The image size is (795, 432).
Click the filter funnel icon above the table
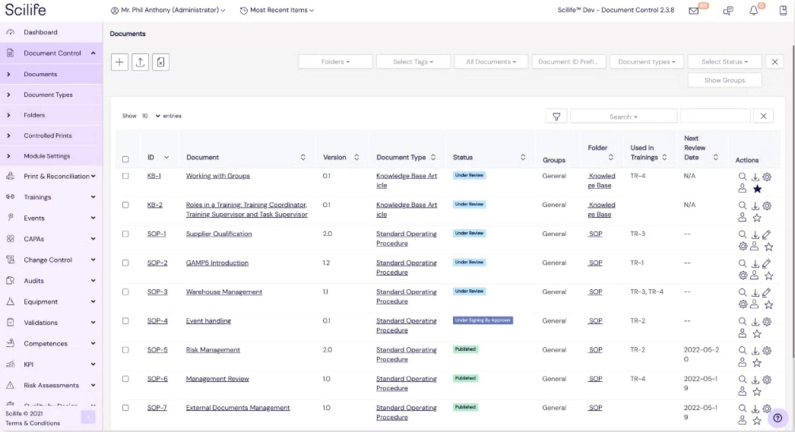pos(557,116)
